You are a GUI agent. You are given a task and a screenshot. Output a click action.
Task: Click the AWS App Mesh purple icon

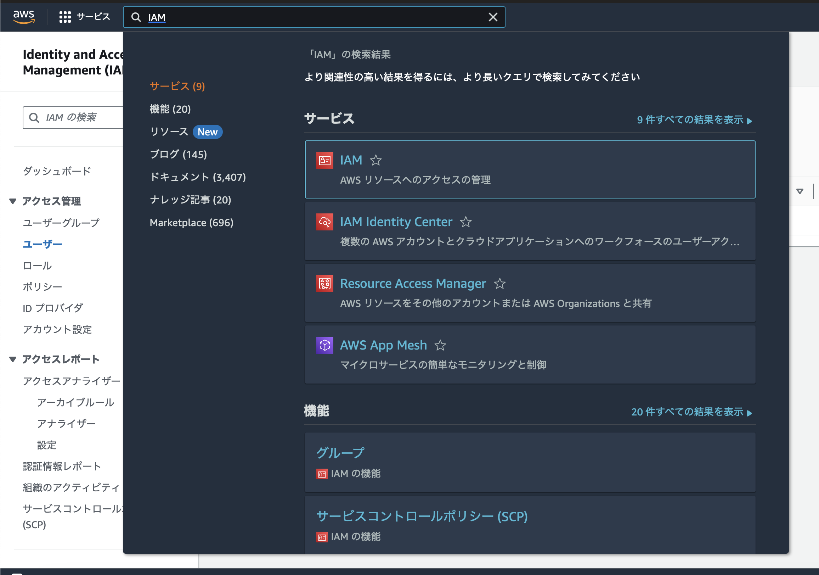click(324, 345)
